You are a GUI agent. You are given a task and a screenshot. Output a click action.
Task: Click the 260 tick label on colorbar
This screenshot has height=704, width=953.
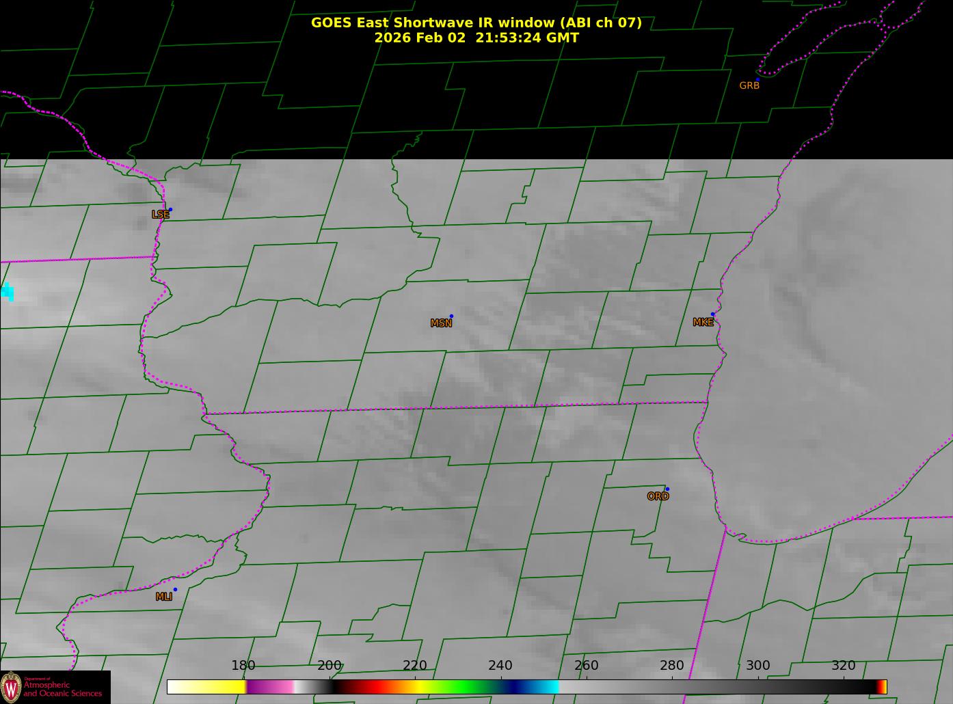pyautogui.click(x=586, y=666)
